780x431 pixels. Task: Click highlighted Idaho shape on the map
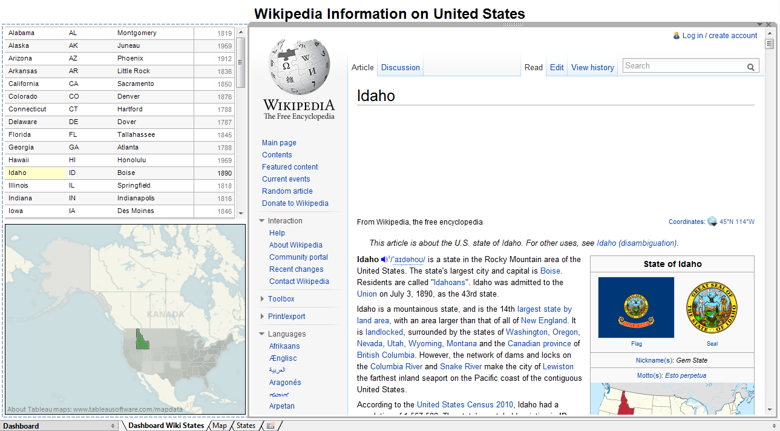pos(142,340)
